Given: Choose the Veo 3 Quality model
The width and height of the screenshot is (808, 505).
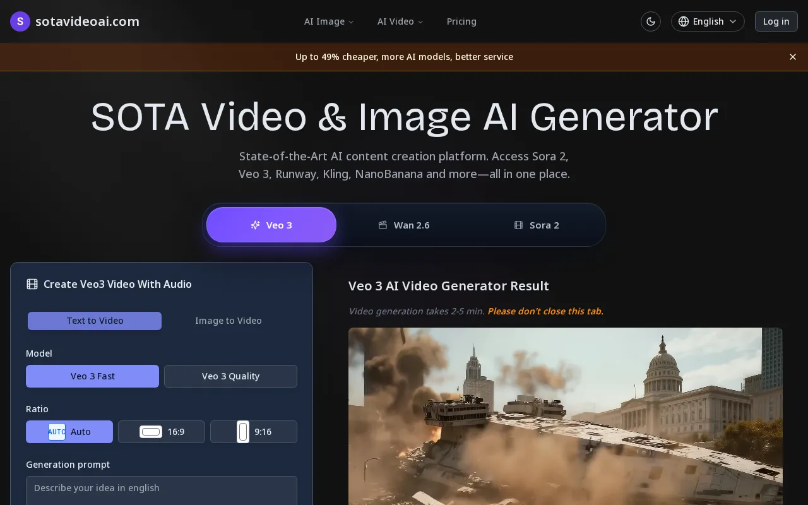Looking at the screenshot, I should [x=230, y=376].
